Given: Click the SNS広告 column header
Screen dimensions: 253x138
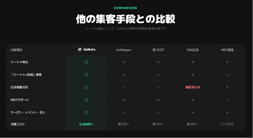Looking at the screenshot, I should tap(193, 50).
